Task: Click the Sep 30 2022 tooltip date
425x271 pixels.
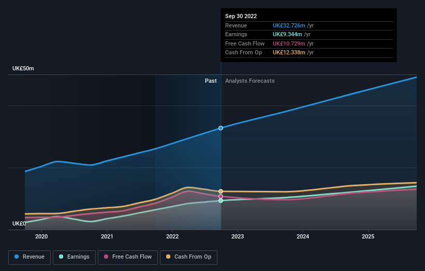Action: pos(241,16)
